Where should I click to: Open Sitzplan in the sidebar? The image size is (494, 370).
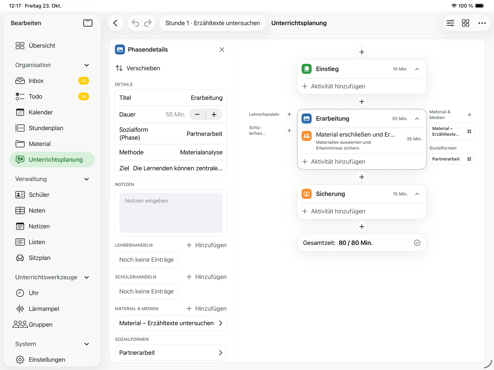[x=52, y=258]
